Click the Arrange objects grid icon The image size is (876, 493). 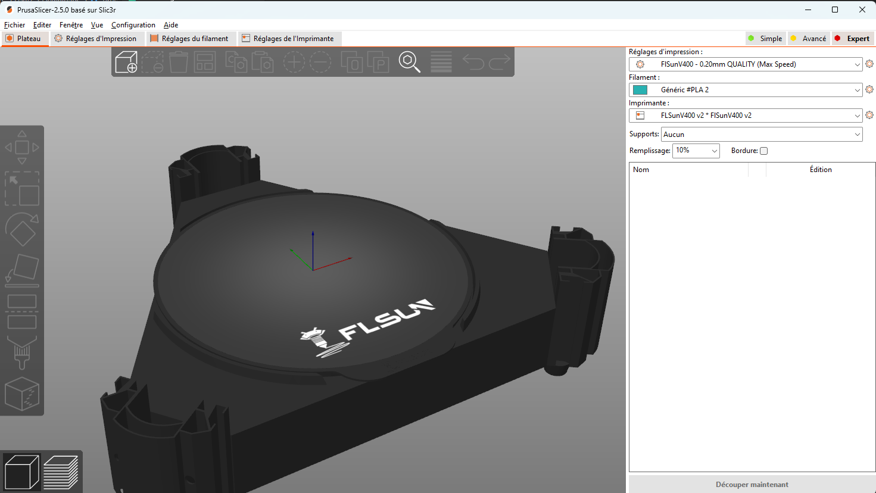coord(205,62)
